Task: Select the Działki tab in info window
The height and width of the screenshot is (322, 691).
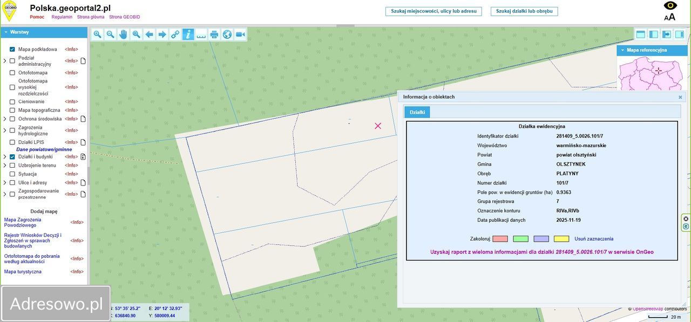Action: point(417,112)
